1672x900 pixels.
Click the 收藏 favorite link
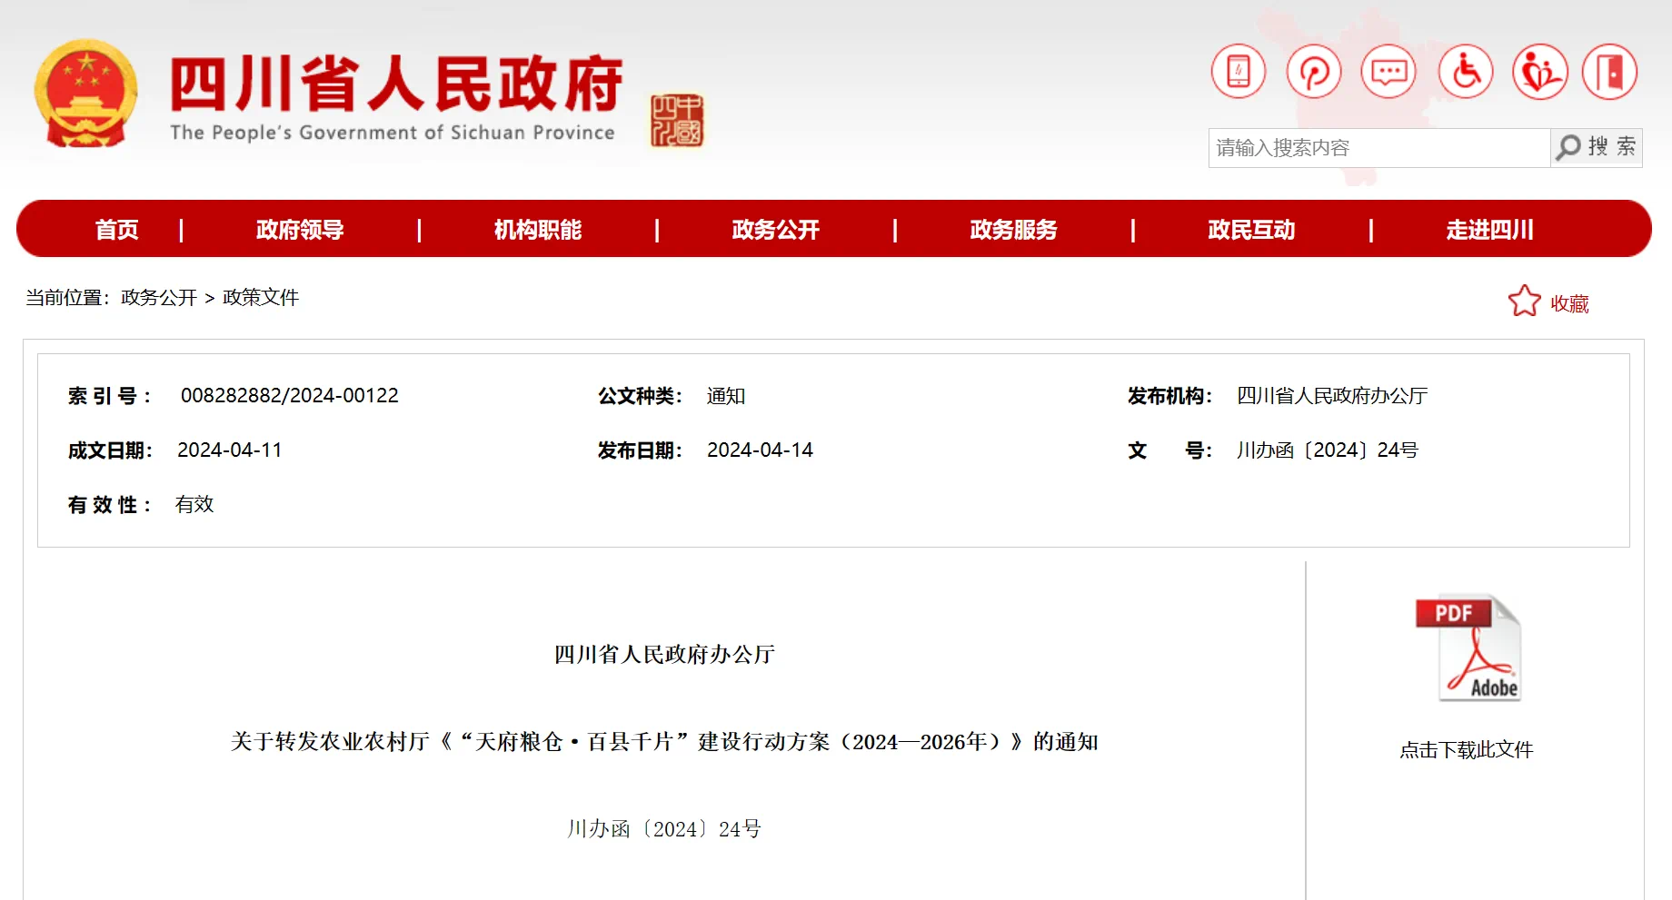pyautogui.click(x=1569, y=303)
